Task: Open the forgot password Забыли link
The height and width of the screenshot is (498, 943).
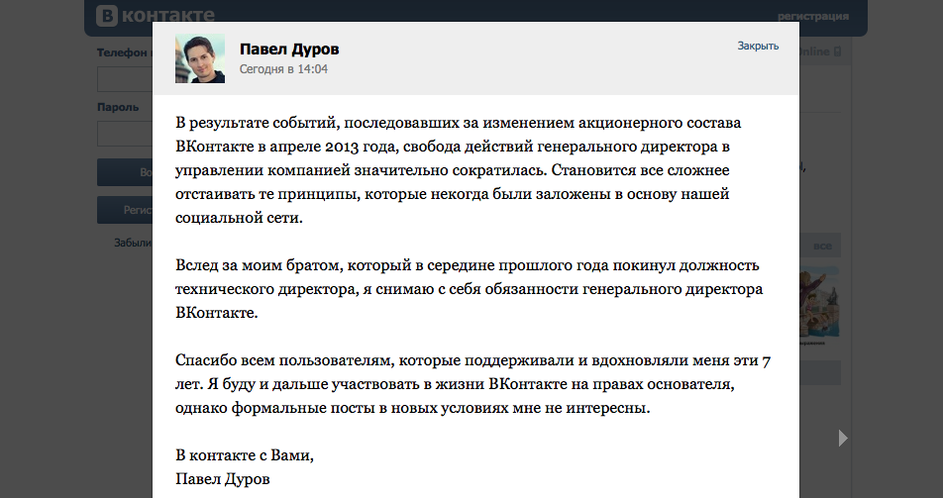Action: [x=133, y=243]
